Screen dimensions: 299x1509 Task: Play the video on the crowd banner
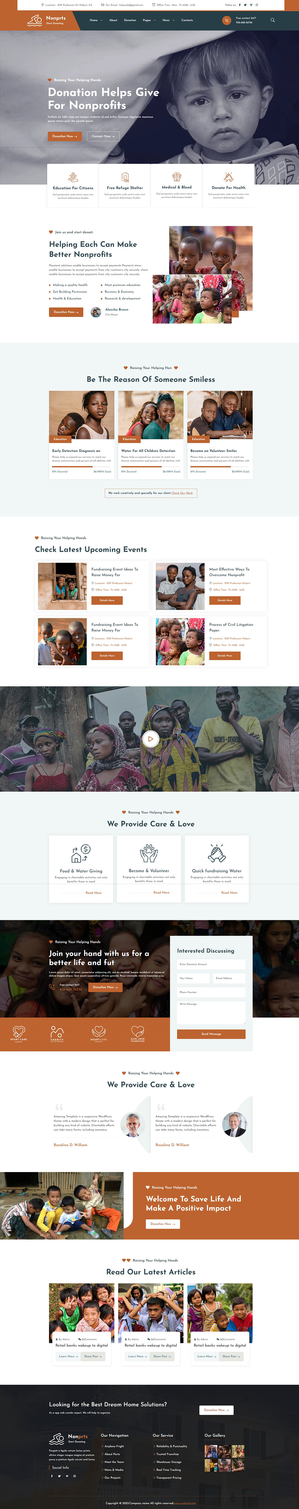click(150, 739)
